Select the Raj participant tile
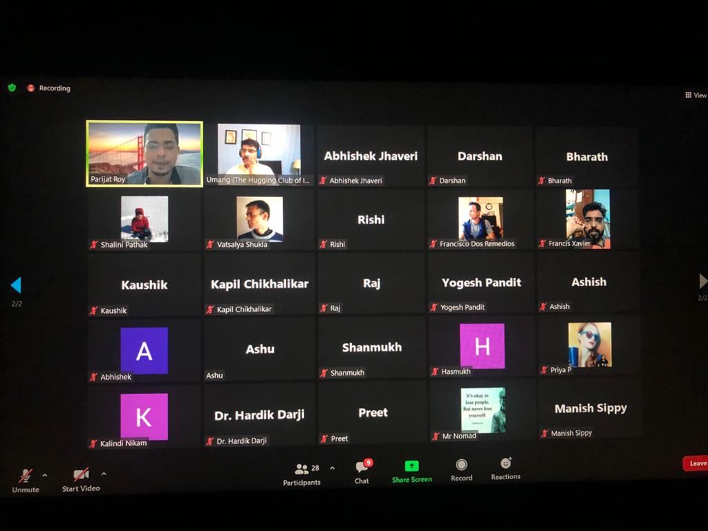708x531 pixels. (x=371, y=283)
